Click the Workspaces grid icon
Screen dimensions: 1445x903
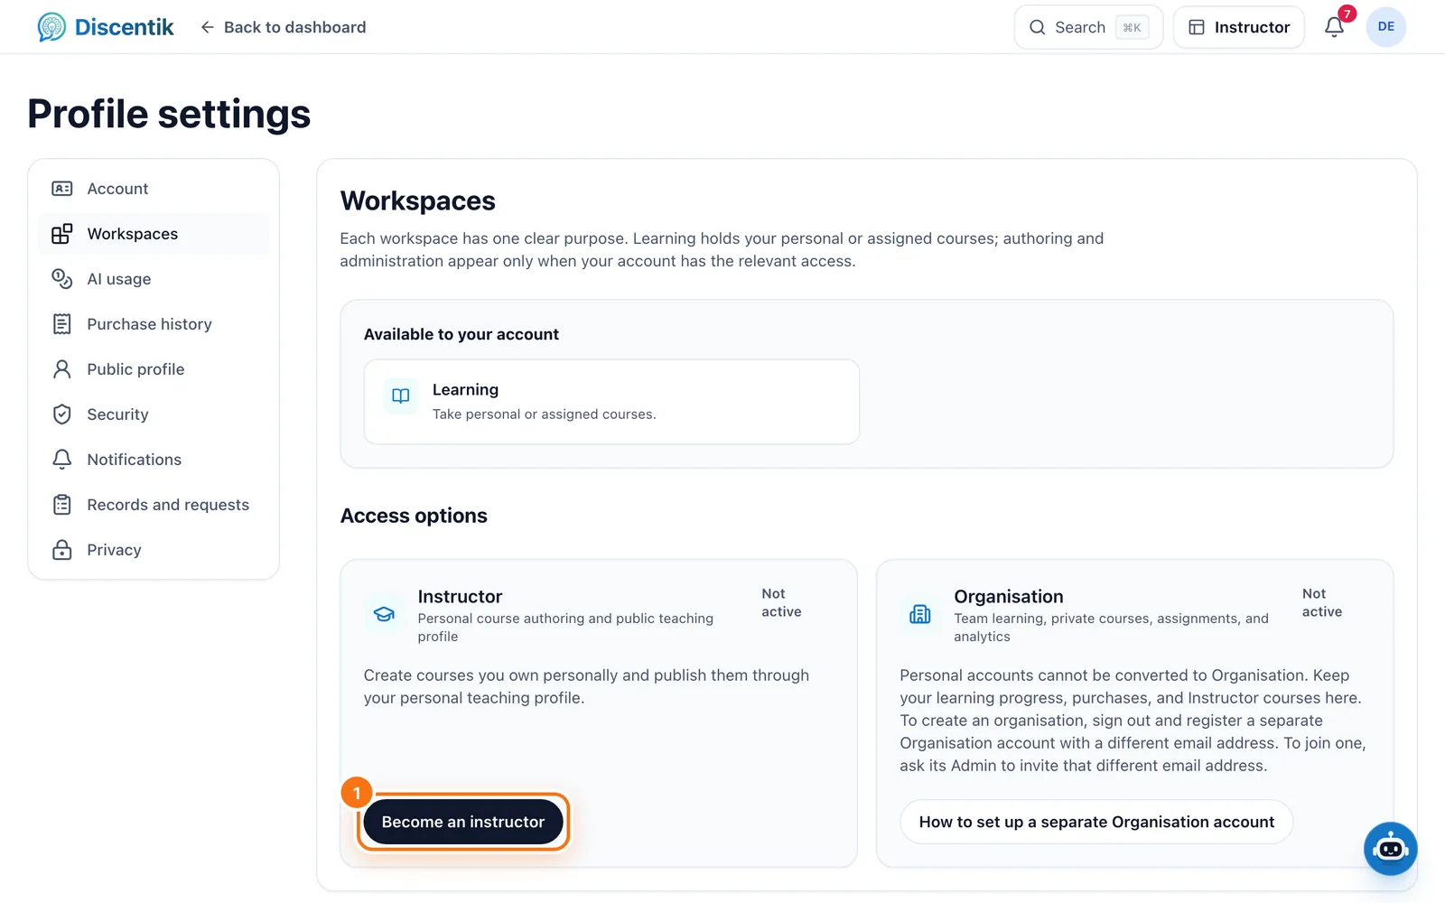click(x=62, y=234)
